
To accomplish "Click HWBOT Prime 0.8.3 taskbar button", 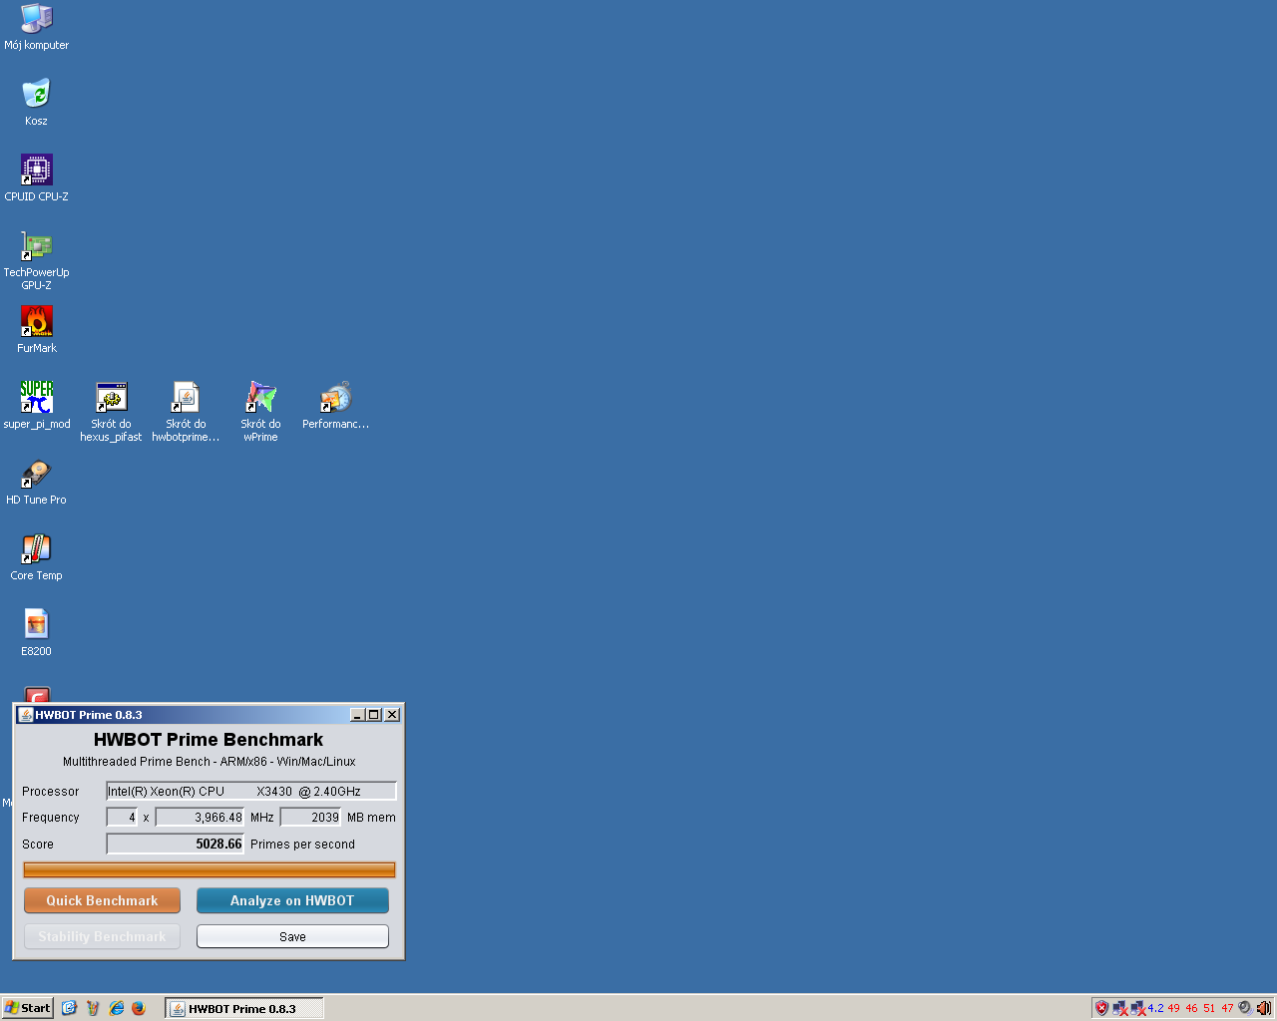I will (244, 1009).
